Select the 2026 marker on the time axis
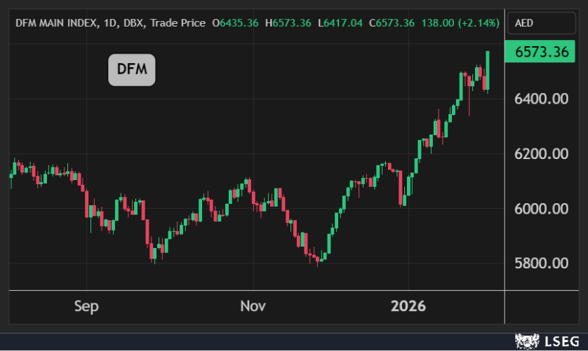This screenshot has width=588, height=351. (408, 306)
